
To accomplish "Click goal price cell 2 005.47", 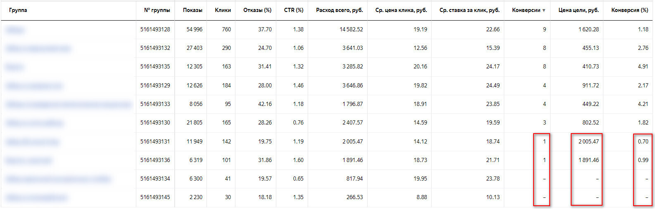I will (x=588, y=141).
